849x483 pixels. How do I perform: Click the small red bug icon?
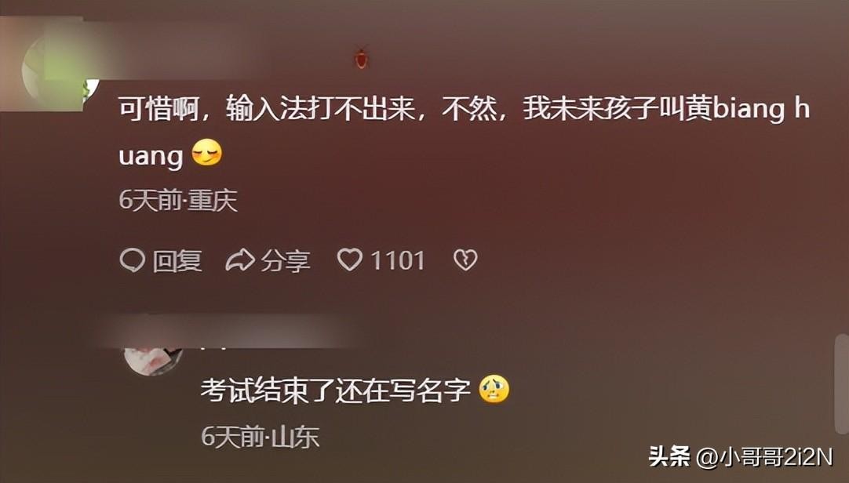(x=361, y=58)
